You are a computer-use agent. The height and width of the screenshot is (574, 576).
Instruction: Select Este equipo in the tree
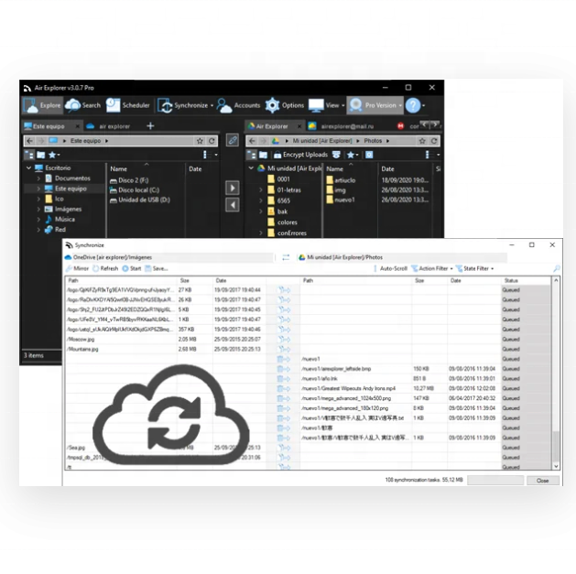(x=71, y=189)
